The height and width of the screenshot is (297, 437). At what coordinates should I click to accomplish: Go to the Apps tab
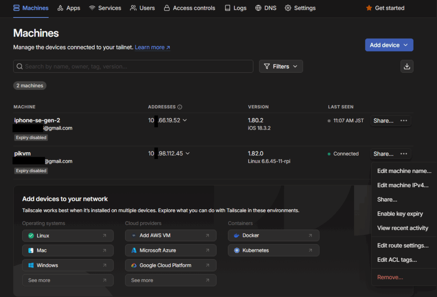[69, 8]
